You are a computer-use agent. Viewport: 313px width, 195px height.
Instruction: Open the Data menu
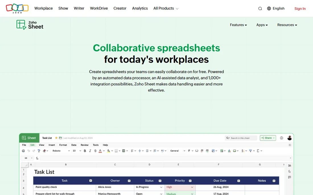[74, 145]
